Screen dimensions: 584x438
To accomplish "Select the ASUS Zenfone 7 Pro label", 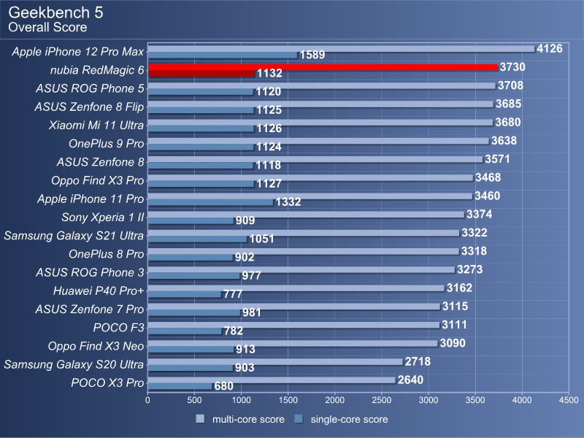I will 89,309.
